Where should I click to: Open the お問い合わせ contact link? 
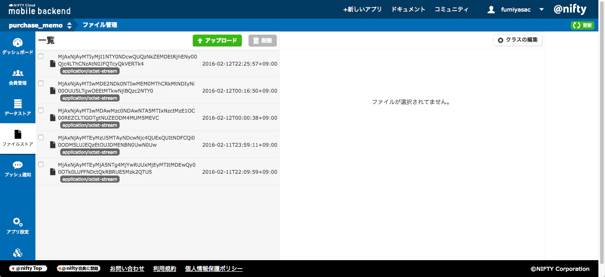(127, 269)
